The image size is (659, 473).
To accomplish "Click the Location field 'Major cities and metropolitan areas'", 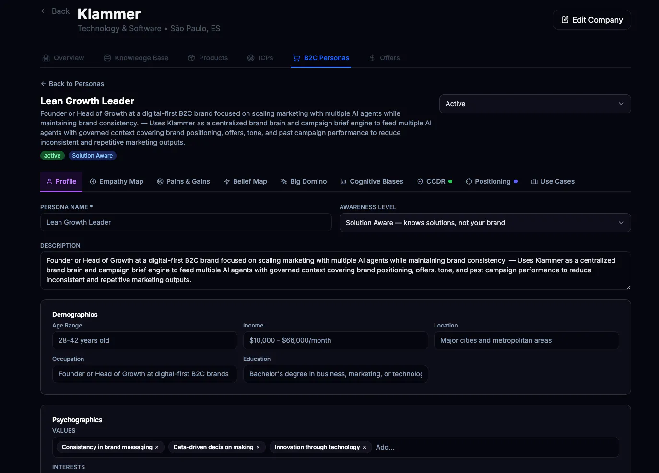I will [x=526, y=340].
